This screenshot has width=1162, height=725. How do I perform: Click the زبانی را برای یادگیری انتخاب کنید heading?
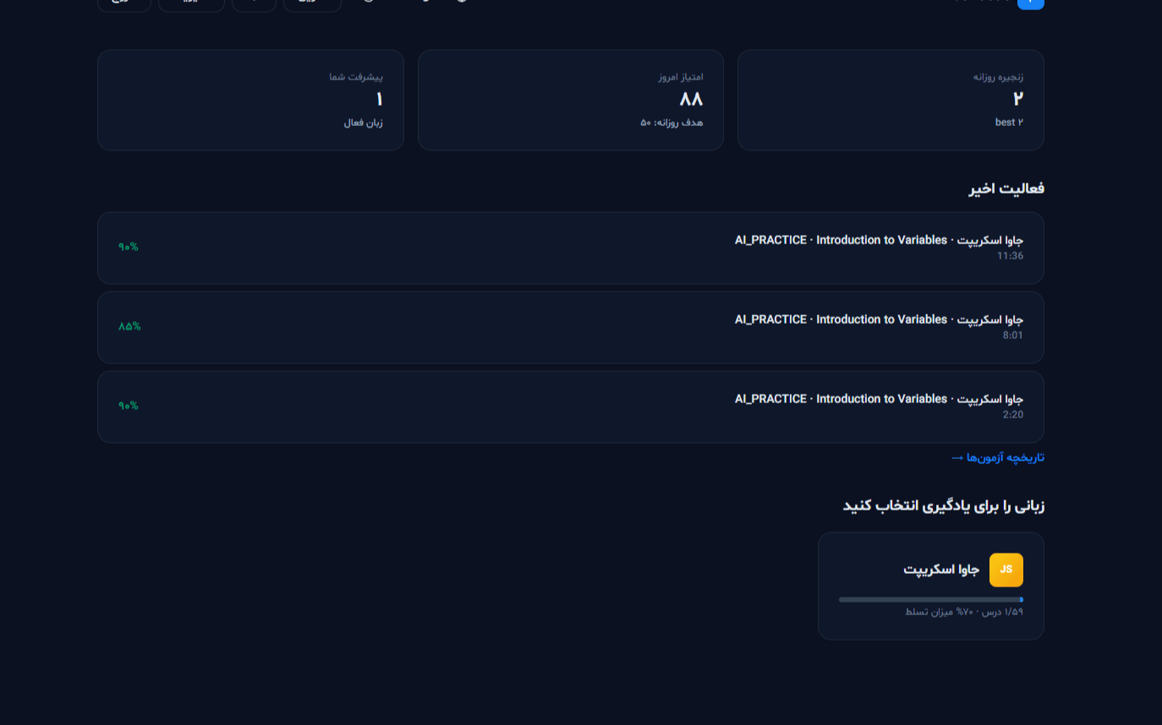tap(944, 506)
